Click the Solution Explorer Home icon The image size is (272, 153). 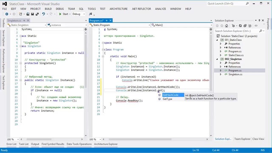(227, 25)
